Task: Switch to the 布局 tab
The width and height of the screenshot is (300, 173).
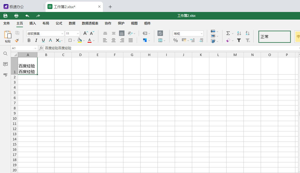Action: click(46, 23)
